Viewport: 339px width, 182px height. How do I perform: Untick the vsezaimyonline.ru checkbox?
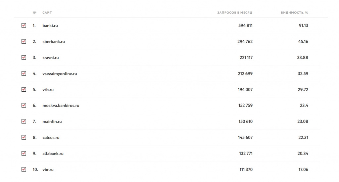pyautogui.click(x=24, y=73)
